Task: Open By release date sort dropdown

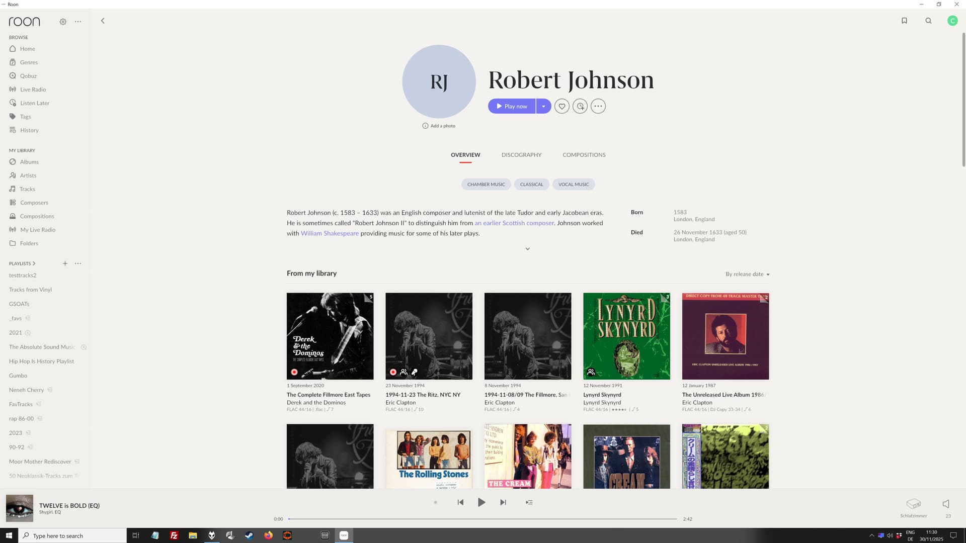Action: click(747, 274)
